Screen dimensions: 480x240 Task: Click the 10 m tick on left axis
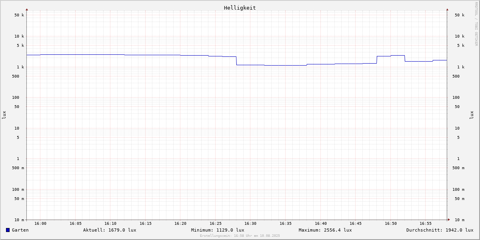[19, 220]
